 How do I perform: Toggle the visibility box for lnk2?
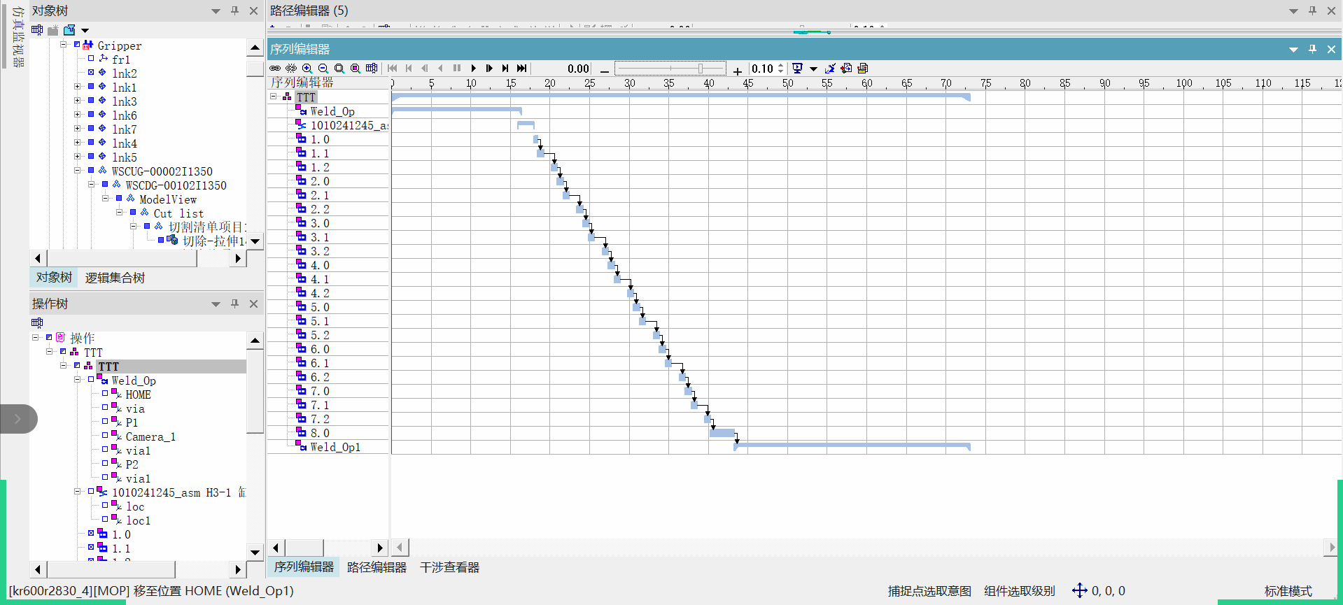pos(91,73)
